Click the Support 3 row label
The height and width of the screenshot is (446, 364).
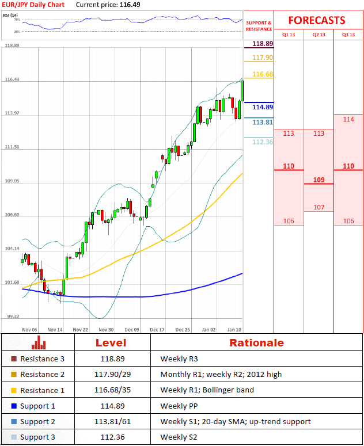coord(37,437)
